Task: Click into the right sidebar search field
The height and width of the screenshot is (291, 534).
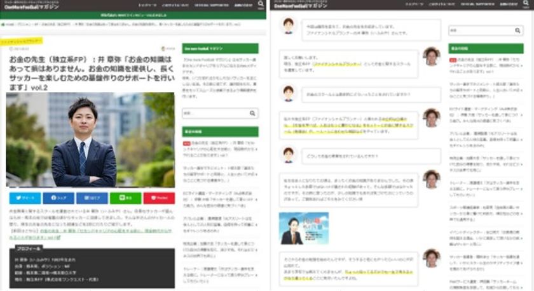Action: pos(482,30)
